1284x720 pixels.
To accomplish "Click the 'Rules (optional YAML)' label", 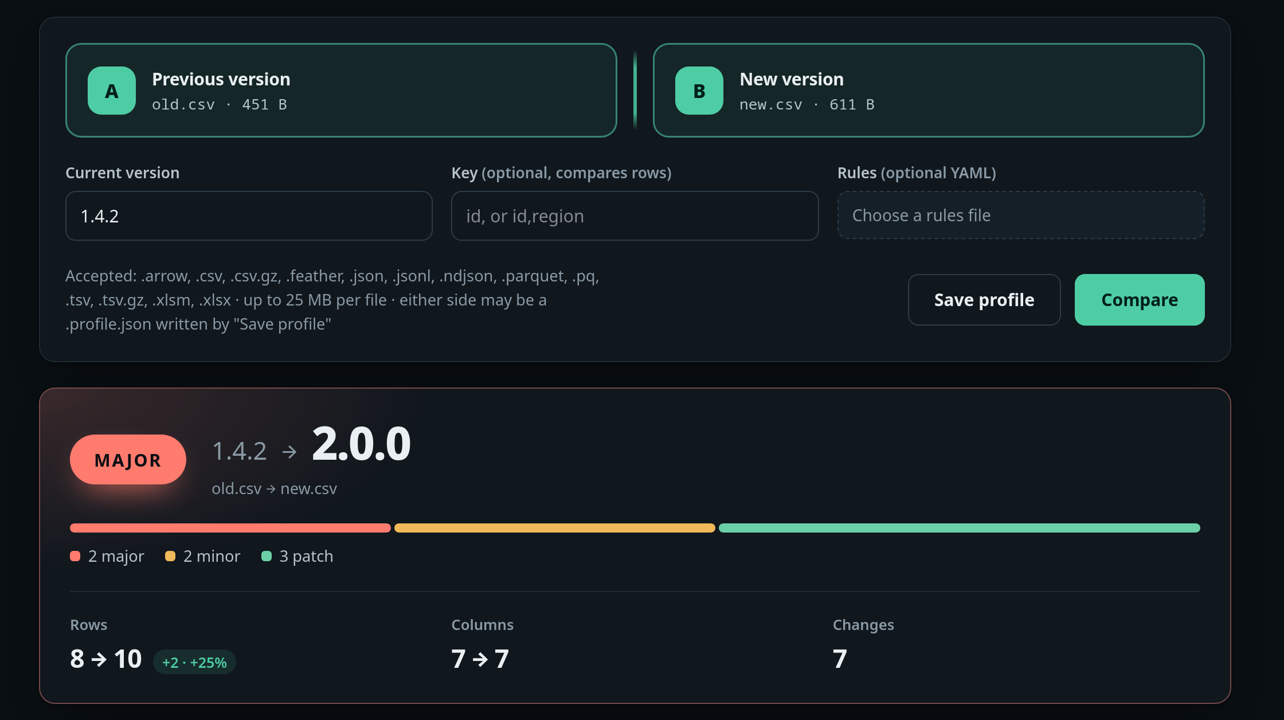I will [917, 173].
